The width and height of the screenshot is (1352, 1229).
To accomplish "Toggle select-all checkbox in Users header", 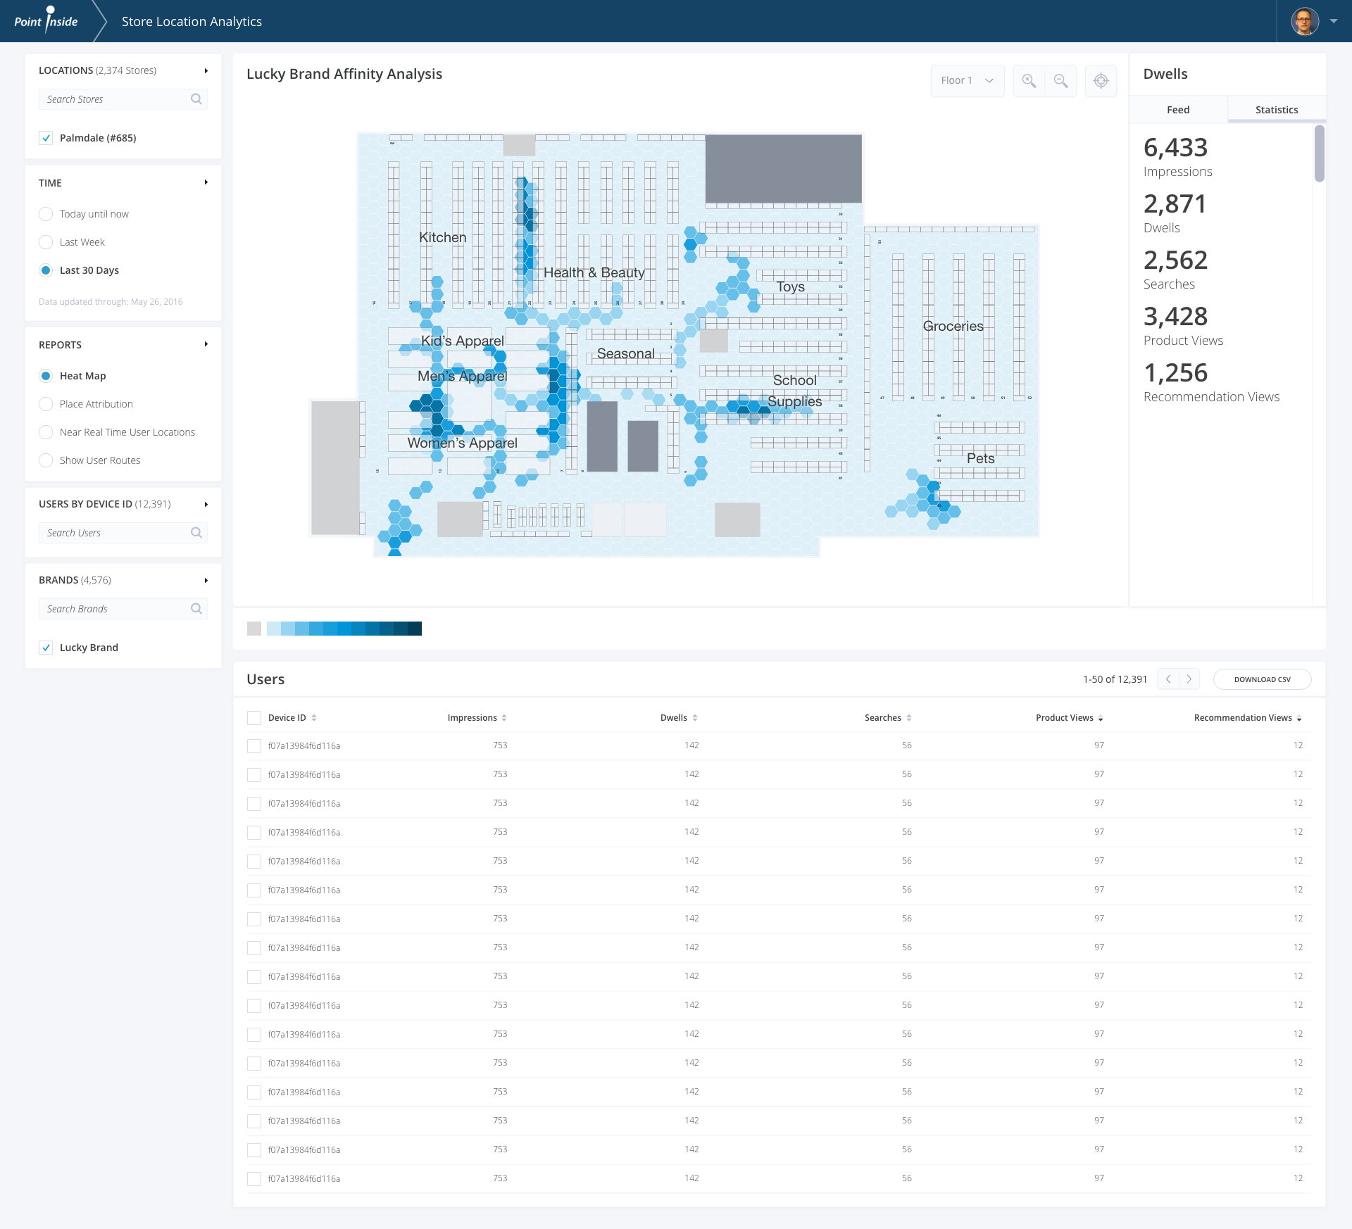I will [254, 718].
